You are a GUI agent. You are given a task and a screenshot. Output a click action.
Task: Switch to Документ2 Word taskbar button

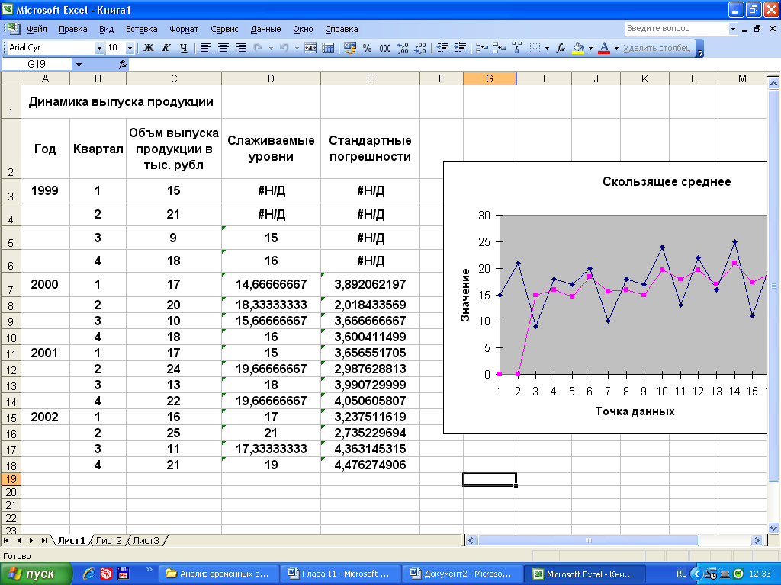(462, 574)
